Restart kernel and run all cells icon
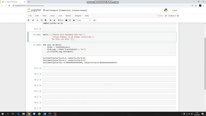This screenshot has height=116, width=206. point(74,20)
